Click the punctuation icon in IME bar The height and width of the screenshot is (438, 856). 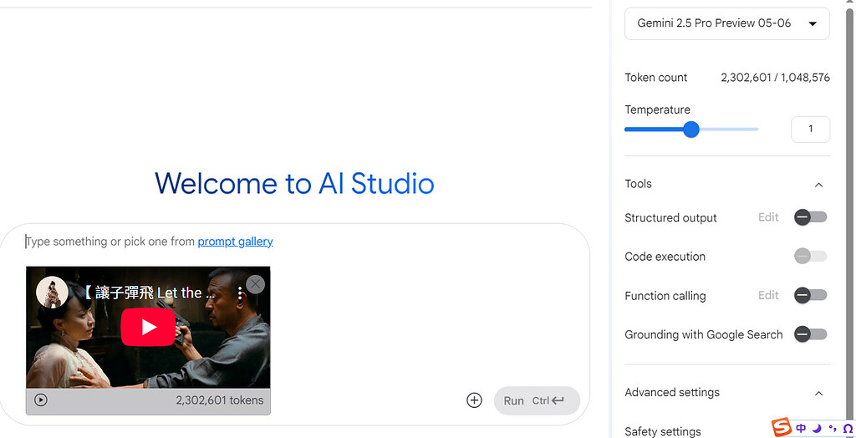point(833,428)
